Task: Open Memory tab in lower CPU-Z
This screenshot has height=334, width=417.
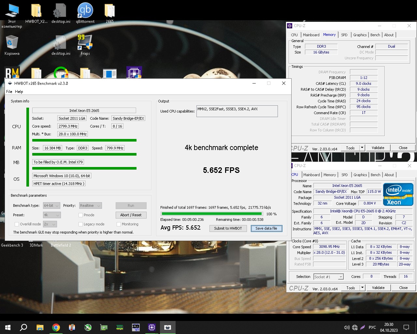Action: [330, 175]
